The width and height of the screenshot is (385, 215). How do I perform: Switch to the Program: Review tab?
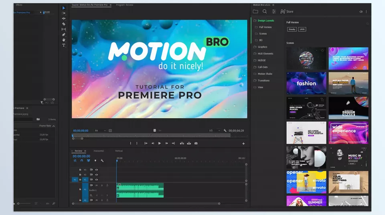tap(124, 5)
